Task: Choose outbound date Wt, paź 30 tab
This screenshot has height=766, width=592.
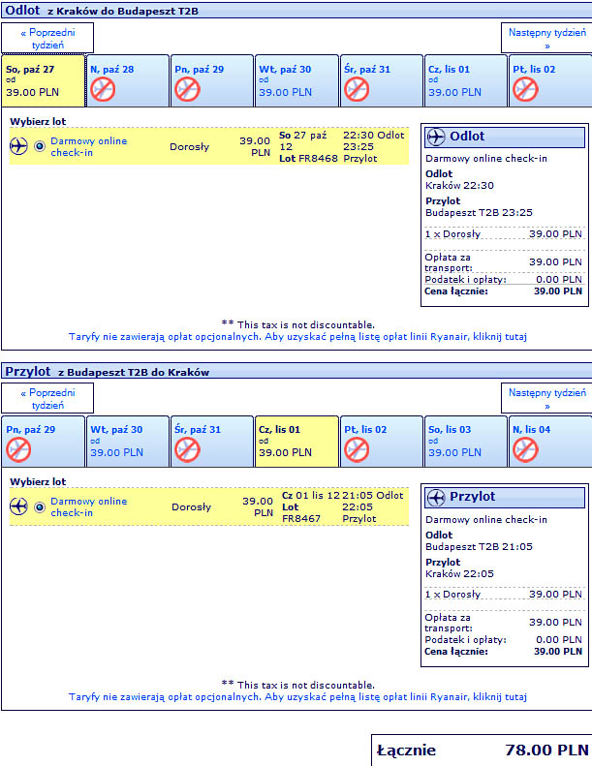Action: point(296,80)
